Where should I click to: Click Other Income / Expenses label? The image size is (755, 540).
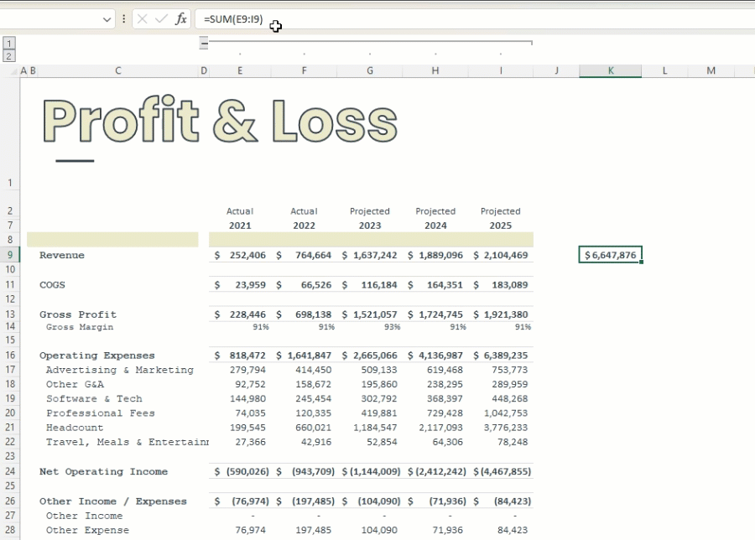[113, 501]
